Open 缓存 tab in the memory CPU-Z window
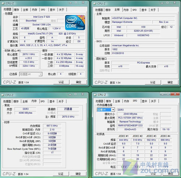181x178 pixels. (16, 101)
